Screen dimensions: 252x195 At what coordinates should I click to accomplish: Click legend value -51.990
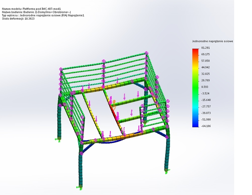(206, 120)
